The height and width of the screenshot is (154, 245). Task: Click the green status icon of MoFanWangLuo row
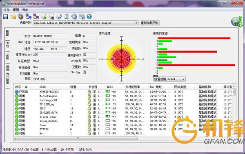[17, 96]
